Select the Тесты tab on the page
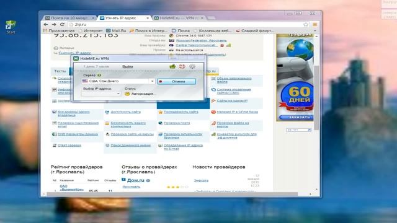 tap(60, 71)
